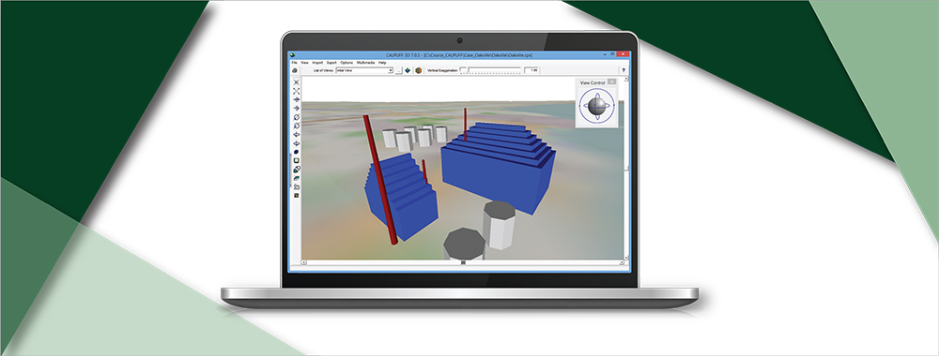Click the green square icon in left toolbar
Viewport: 939px width, 356px height.
(297, 161)
